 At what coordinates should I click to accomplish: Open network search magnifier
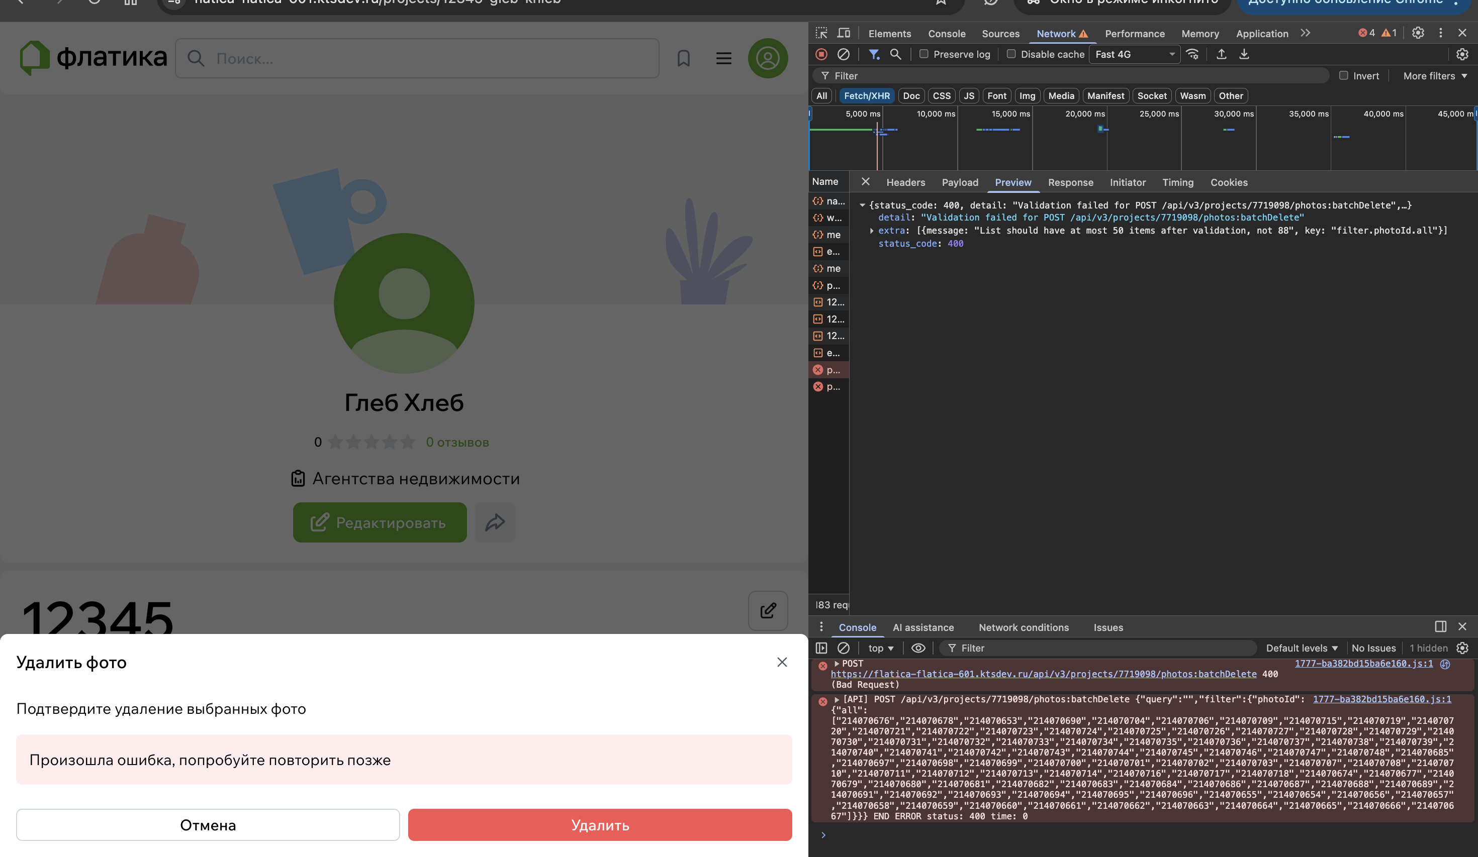pyautogui.click(x=895, y=54)
